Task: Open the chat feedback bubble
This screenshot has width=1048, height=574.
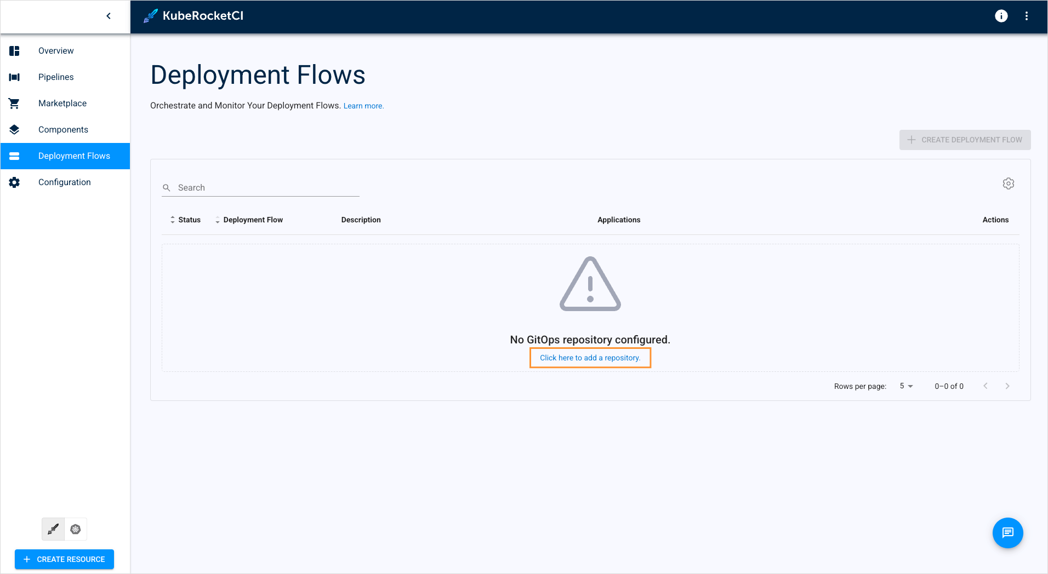Action: tap(1007, 532)
